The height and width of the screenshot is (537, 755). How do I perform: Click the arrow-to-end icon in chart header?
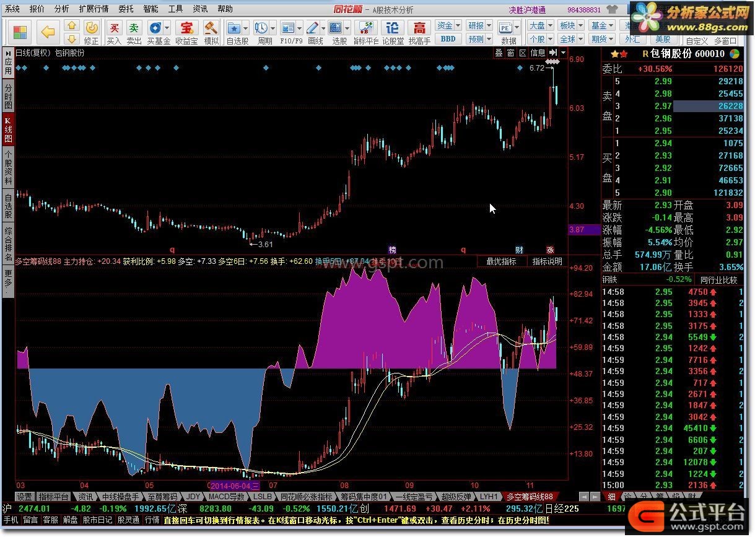coord(552,53)
